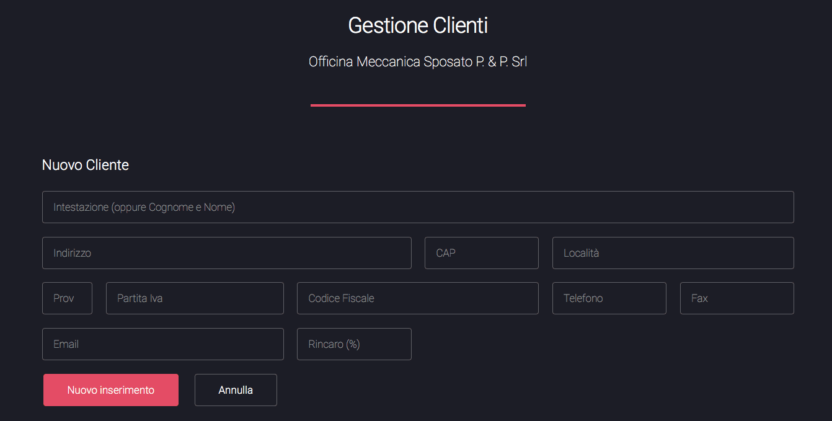The height and width of the screenshot is (421, 832).
Task: Click the Officina Meccanica Sposato subtitle
Action: coord(418,62)
